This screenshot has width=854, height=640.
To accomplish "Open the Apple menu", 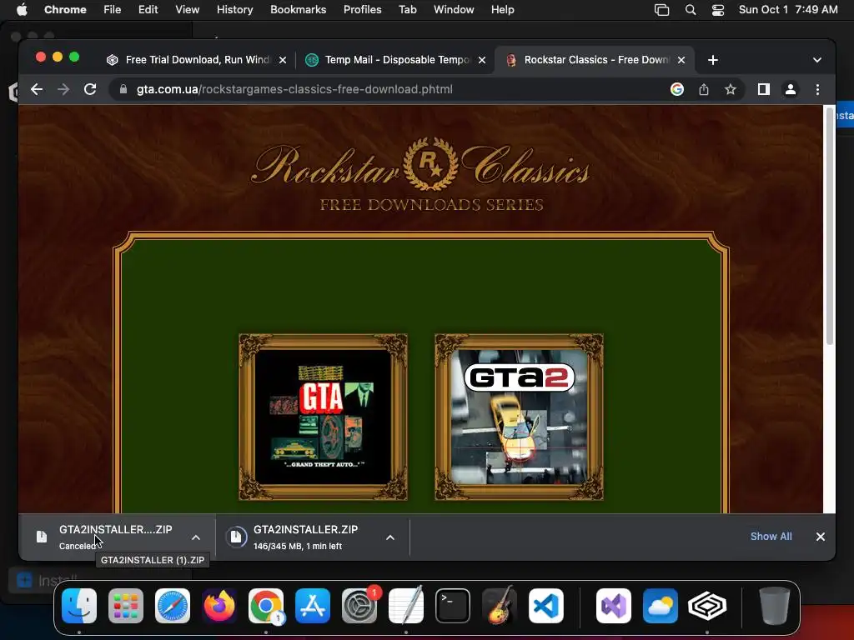I will point(22,10).
